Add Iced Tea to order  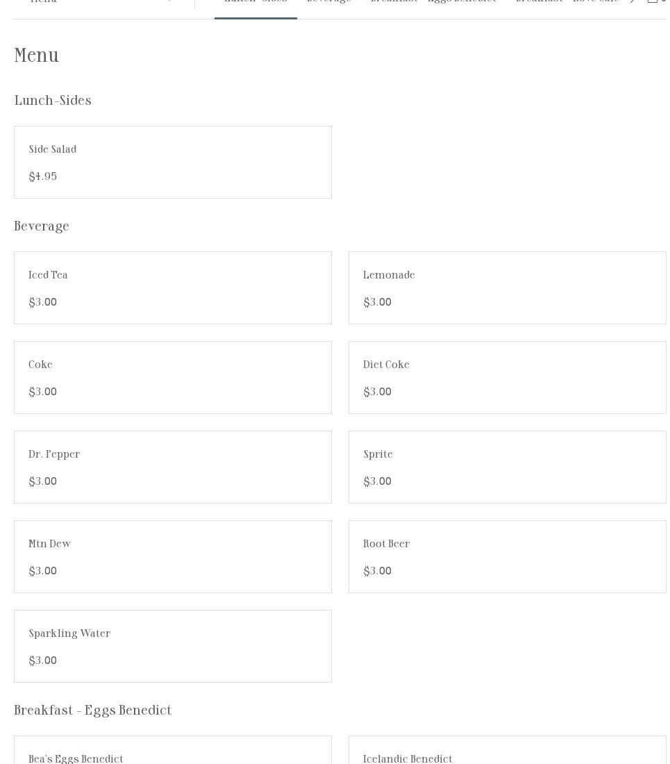[173, 288]
